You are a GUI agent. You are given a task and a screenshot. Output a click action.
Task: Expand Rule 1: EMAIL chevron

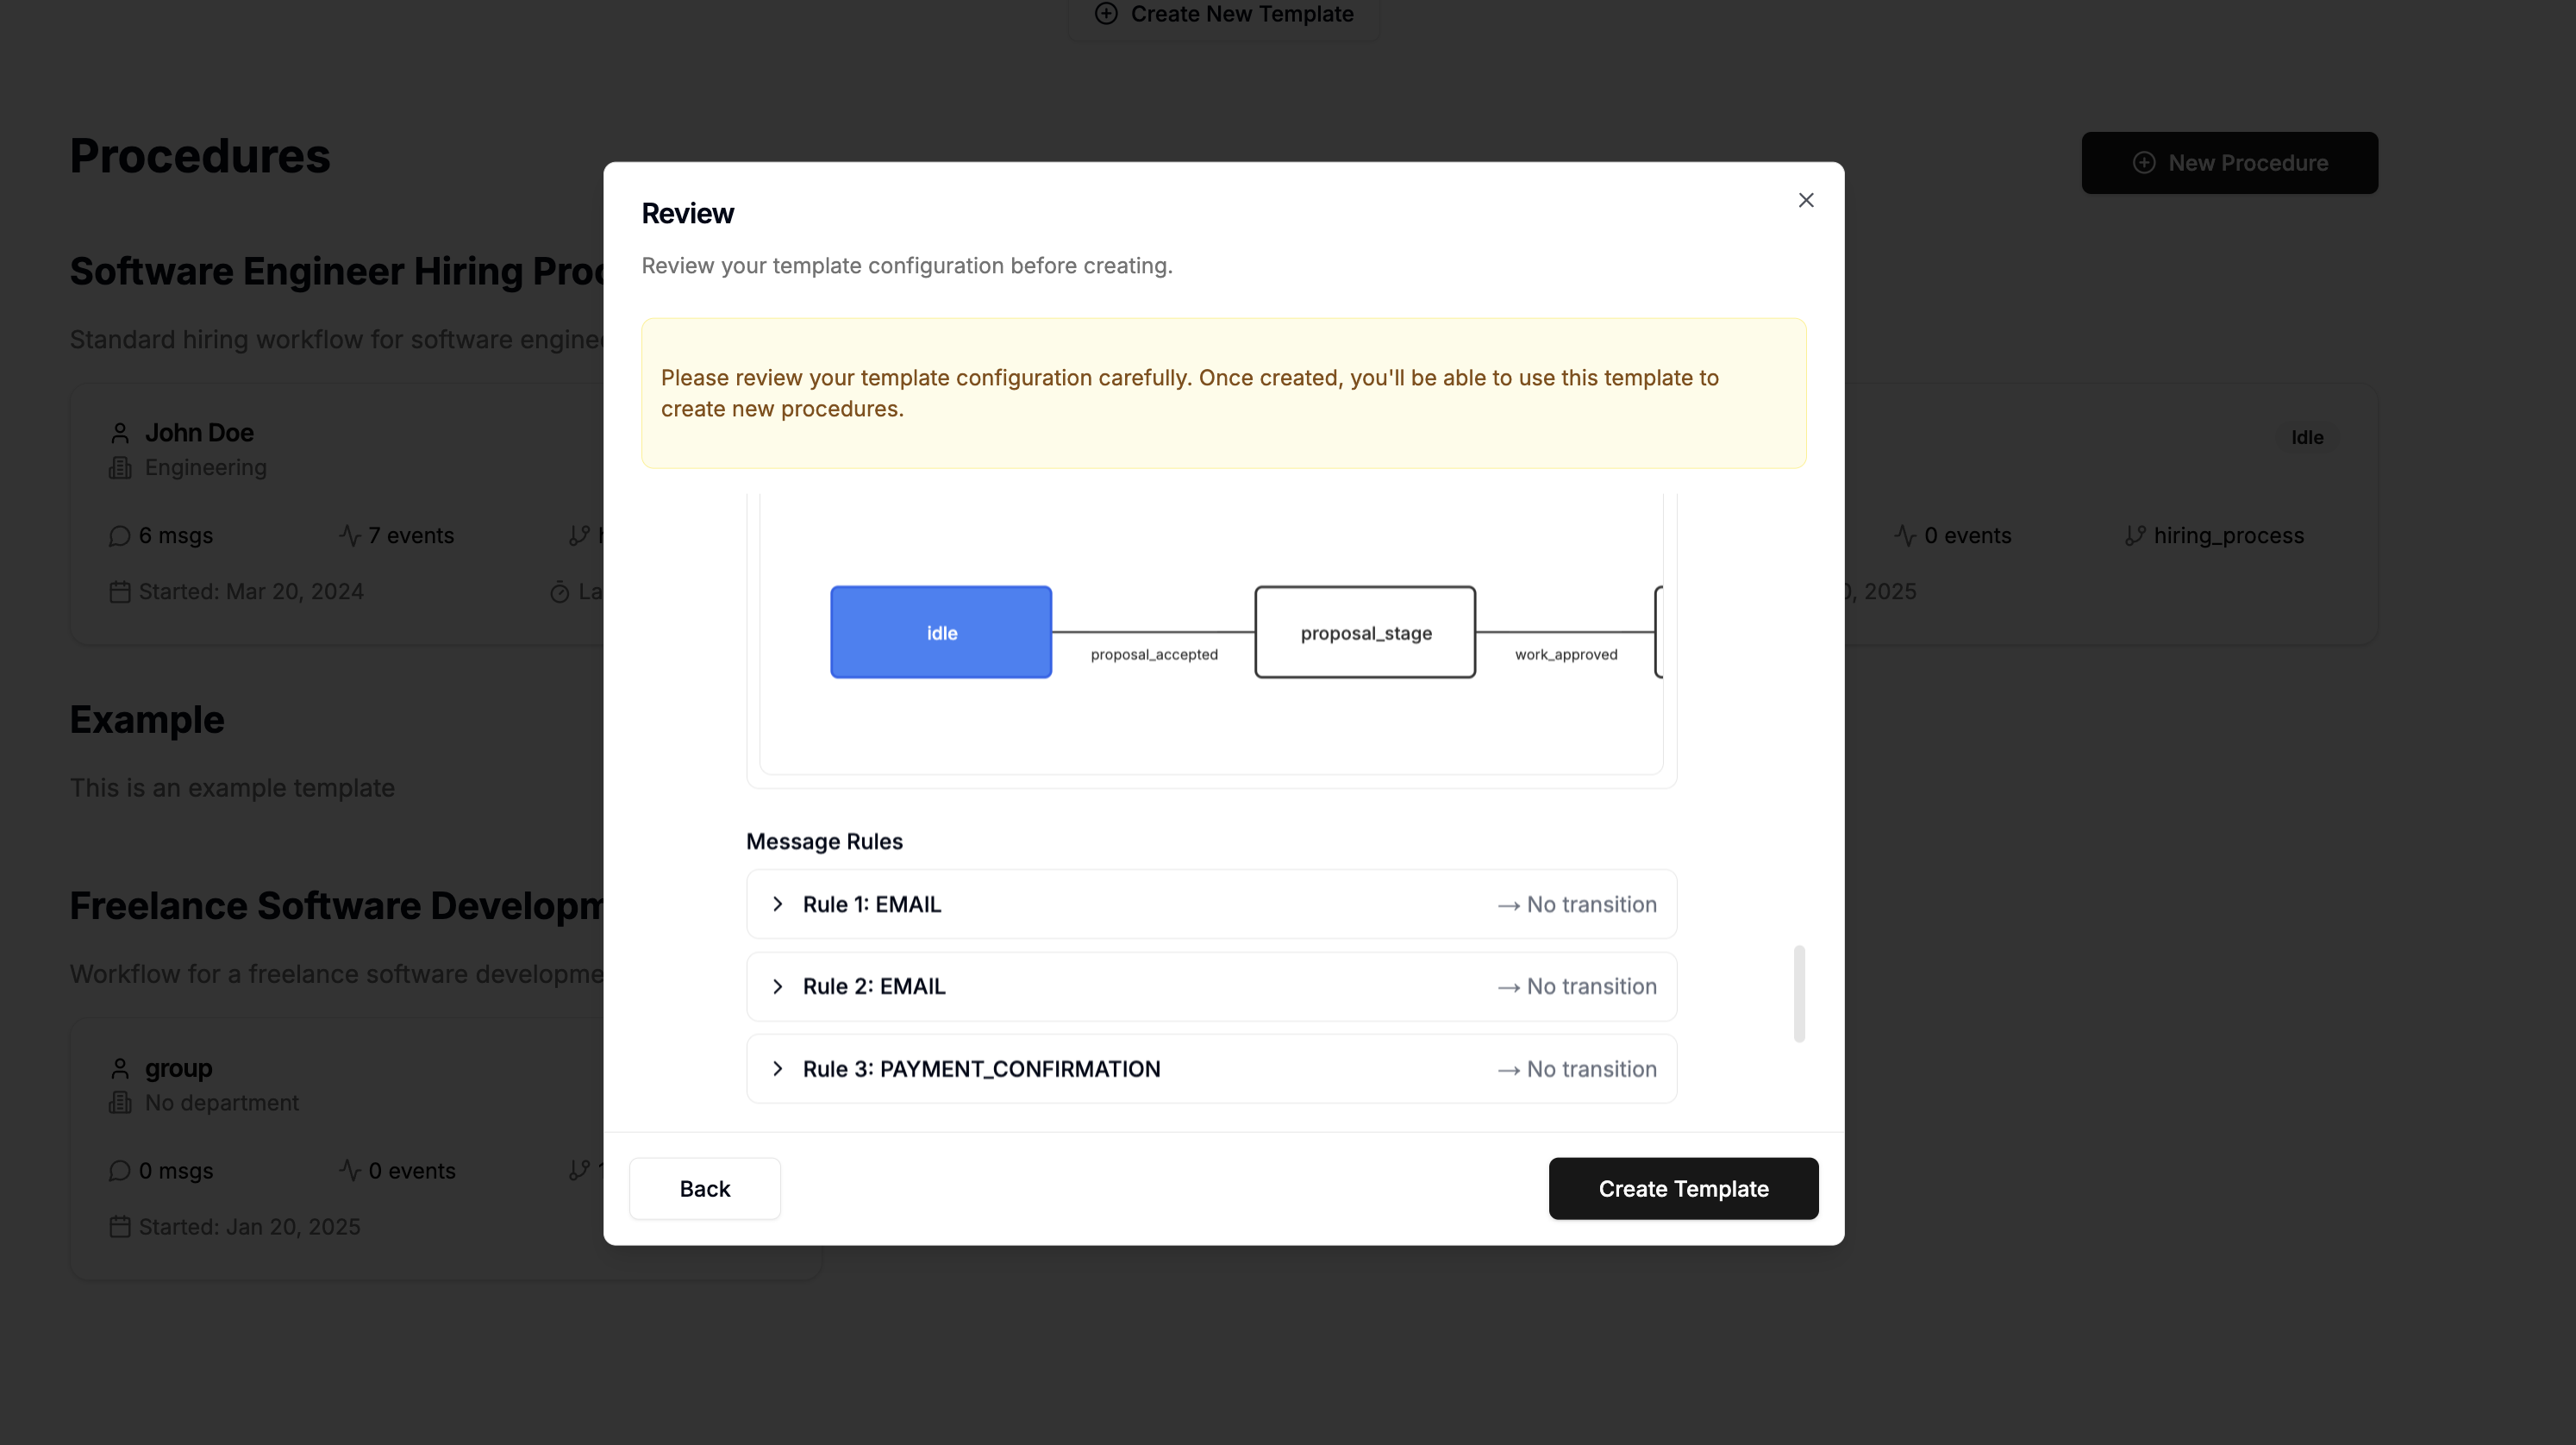(777, 904)
